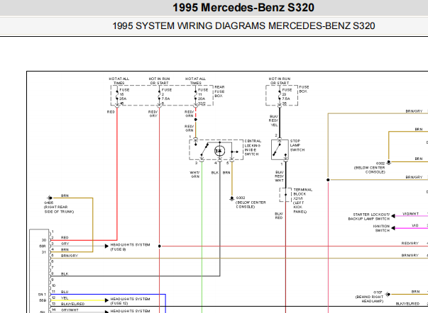The width and height of the screenshot is (428, 313).
Task: Click the "BRN" wire label beside G107
Action: point(415,292)
